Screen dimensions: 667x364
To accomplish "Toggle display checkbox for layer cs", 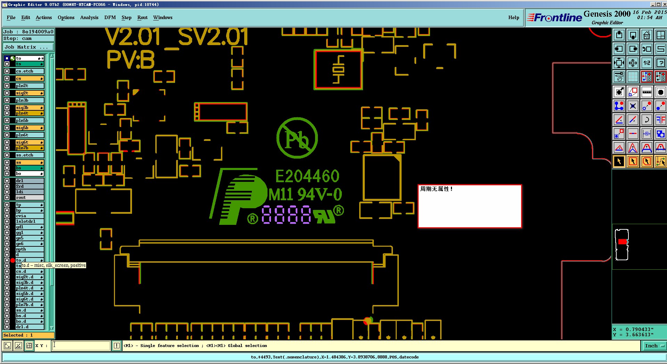I will click(7, 78).
